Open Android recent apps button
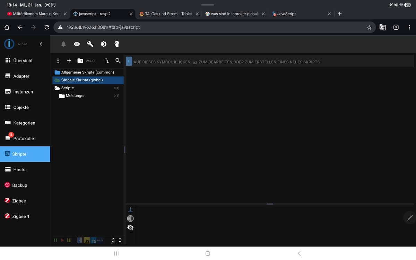Viewport: 416px width, 260px height. (x=116, y=253)
